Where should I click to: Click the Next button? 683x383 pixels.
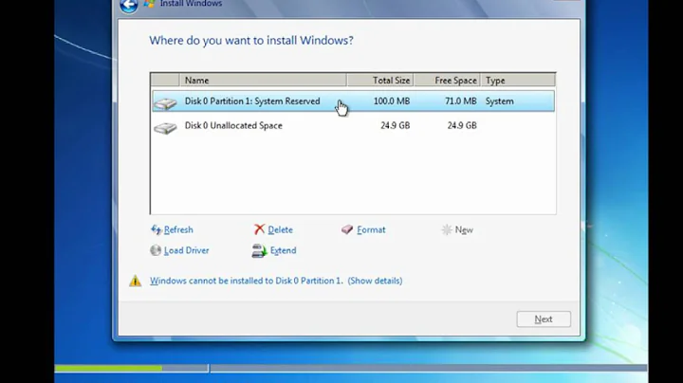(x=544, y=319)
